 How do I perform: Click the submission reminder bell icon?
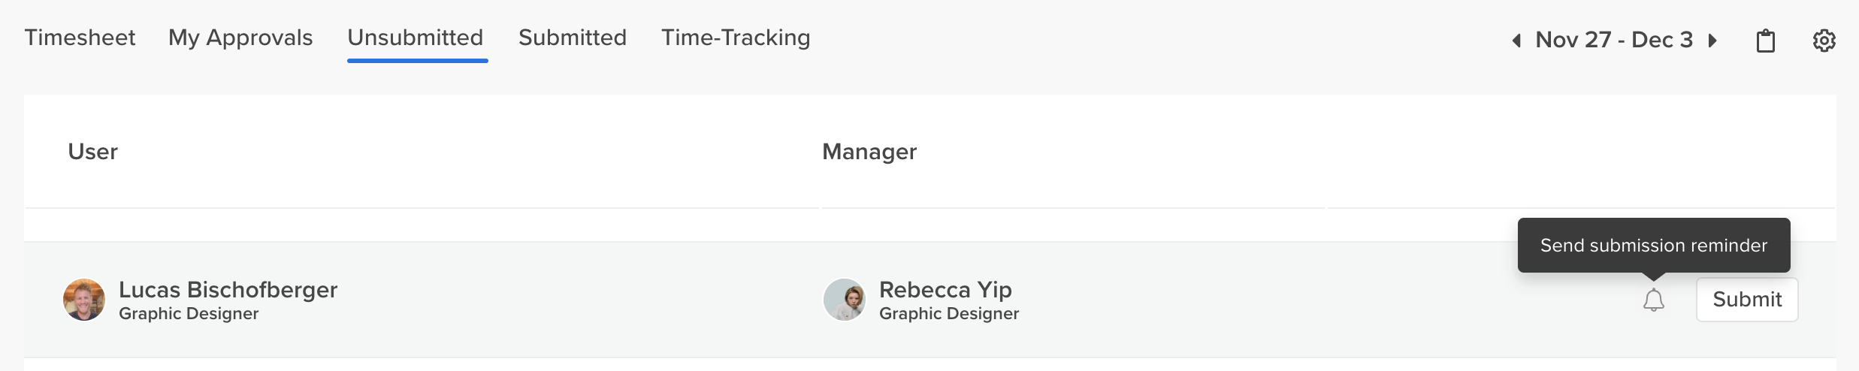coord(1653,300)
